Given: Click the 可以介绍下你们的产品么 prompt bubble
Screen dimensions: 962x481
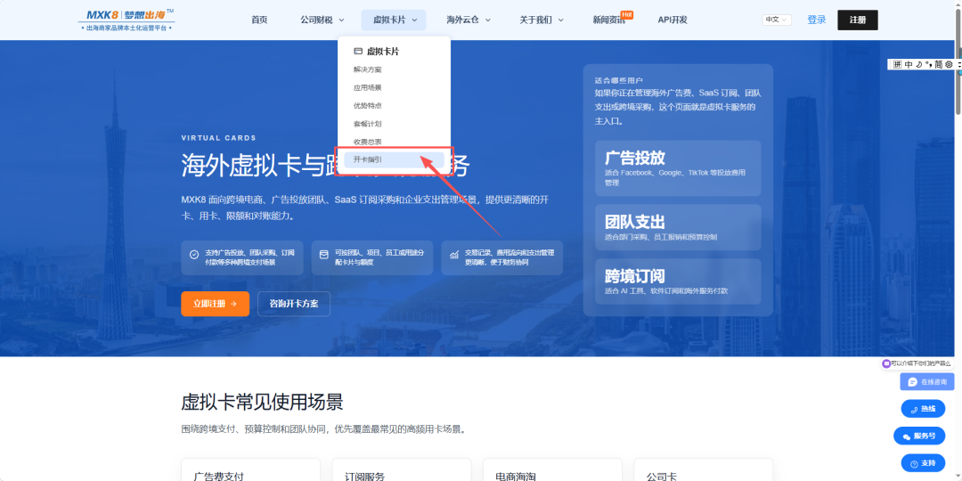Looking at the screenshot, I should point(916,363).
